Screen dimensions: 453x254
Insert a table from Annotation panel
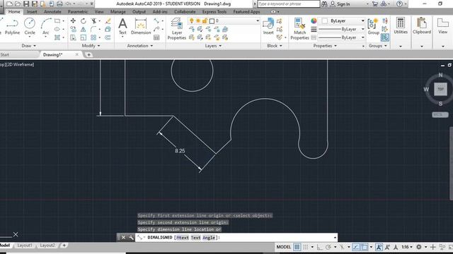pyautogui.click(x=156, y=37)
